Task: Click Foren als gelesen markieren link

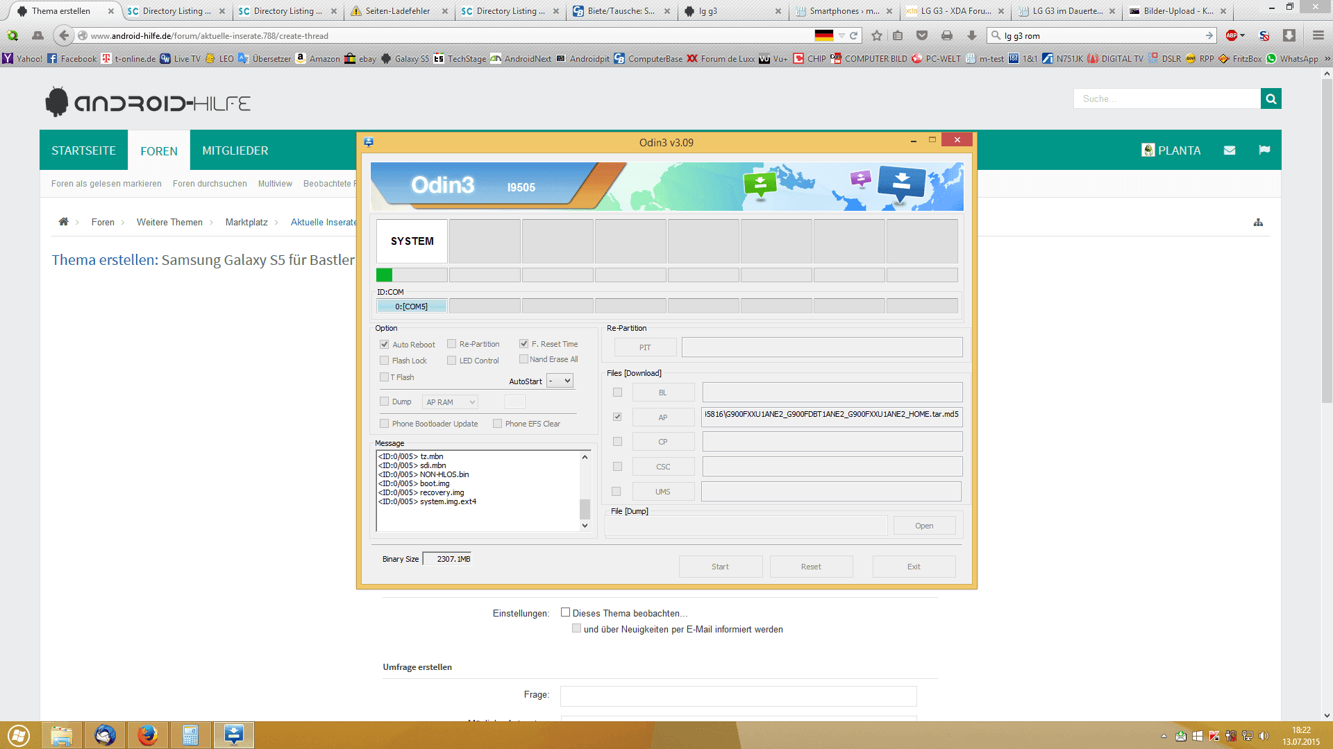Action: tap(106, 184)
